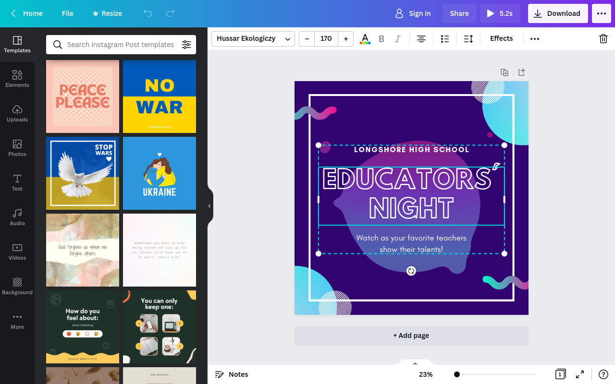The height and width of the screenshot is (384, 615).
Task: Open the text color picker
Action: 365,38
